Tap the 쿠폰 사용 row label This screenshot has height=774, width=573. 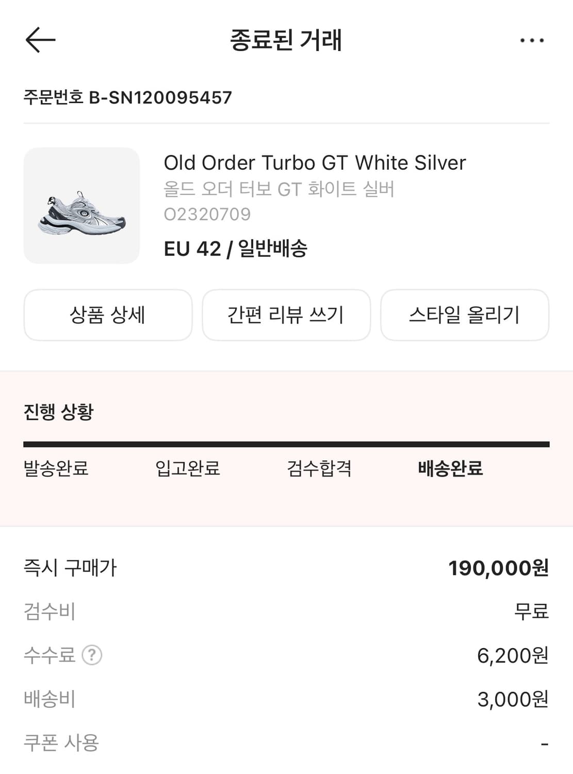[61, 743]
